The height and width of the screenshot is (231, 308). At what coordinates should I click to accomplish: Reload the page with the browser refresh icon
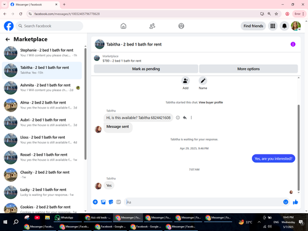[x=20, y=14]
